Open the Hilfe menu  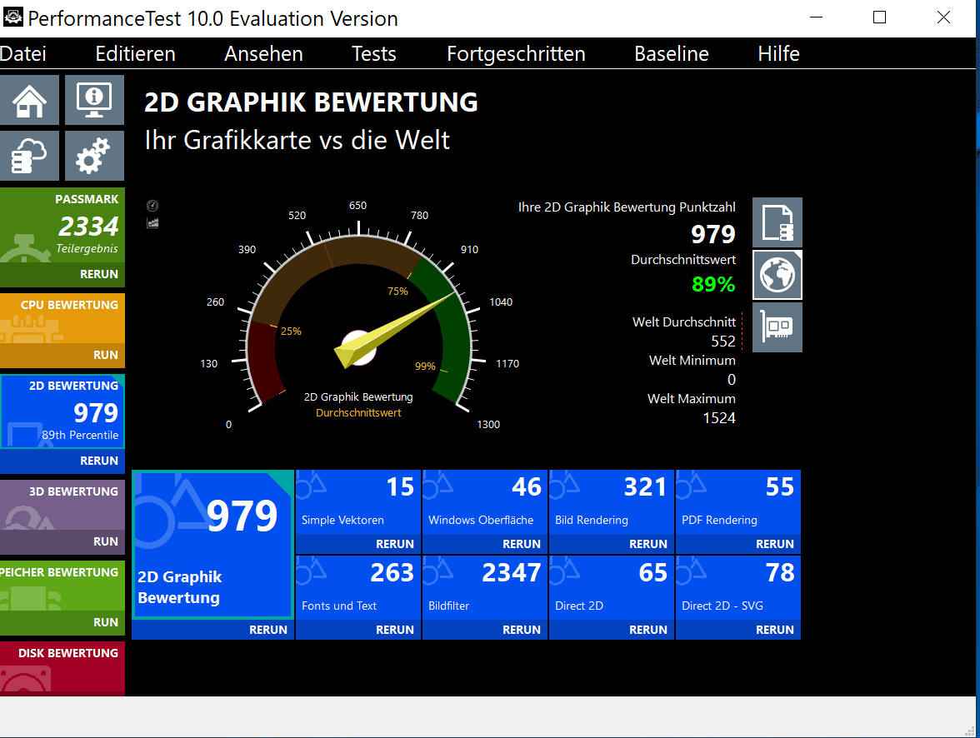coord(778,54)
